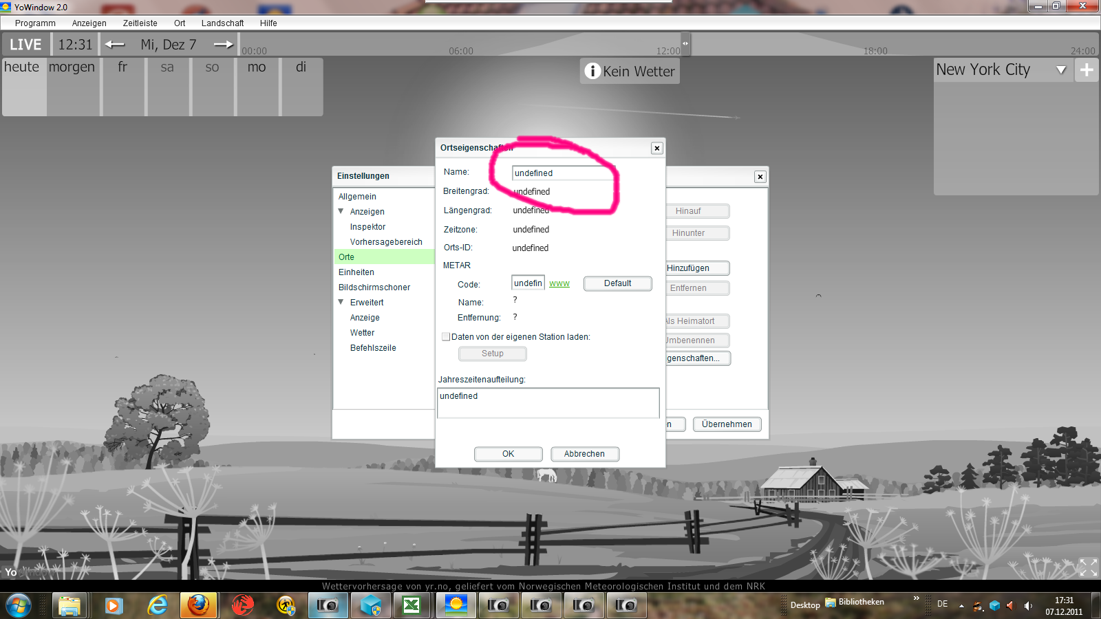This screenshot has height=619, width=1101.
Task: Open the Landschaft menu
Action: pos(222,23)
